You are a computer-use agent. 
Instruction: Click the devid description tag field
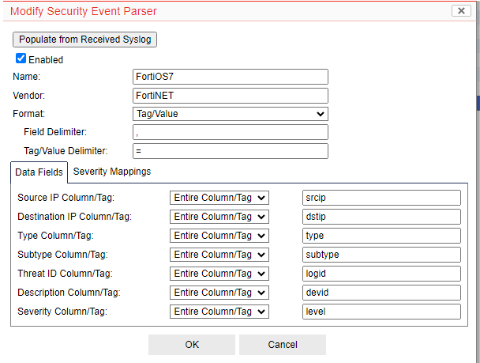(x=381, y=293)
